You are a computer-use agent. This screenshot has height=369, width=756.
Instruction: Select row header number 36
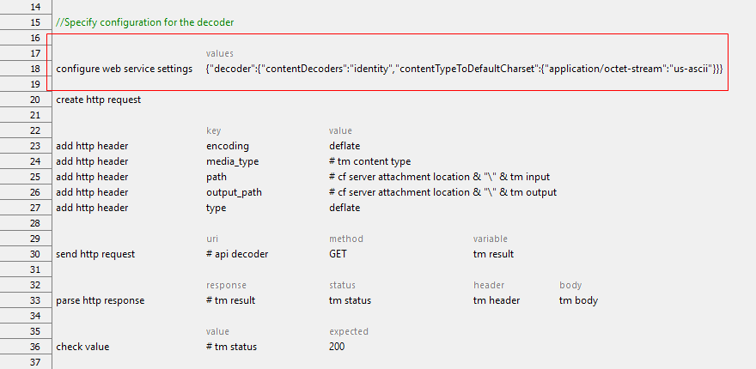26,347
